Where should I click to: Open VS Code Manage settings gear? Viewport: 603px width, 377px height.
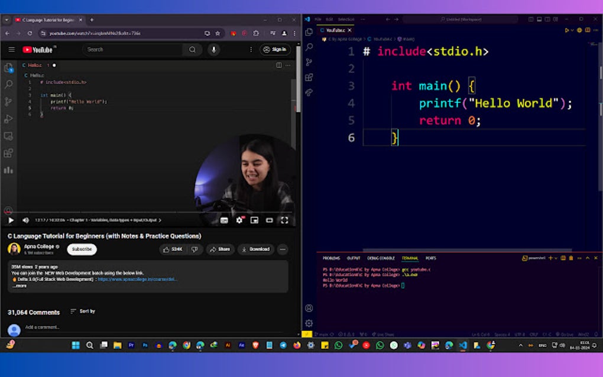309,323
